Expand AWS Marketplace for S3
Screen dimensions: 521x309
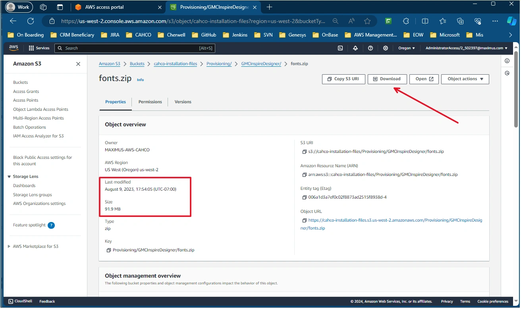click(10, 247)
